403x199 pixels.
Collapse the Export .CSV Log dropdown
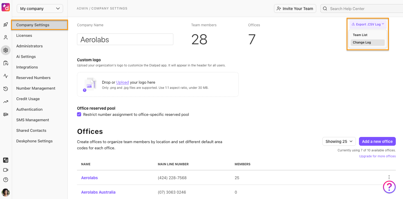(368, 24)
